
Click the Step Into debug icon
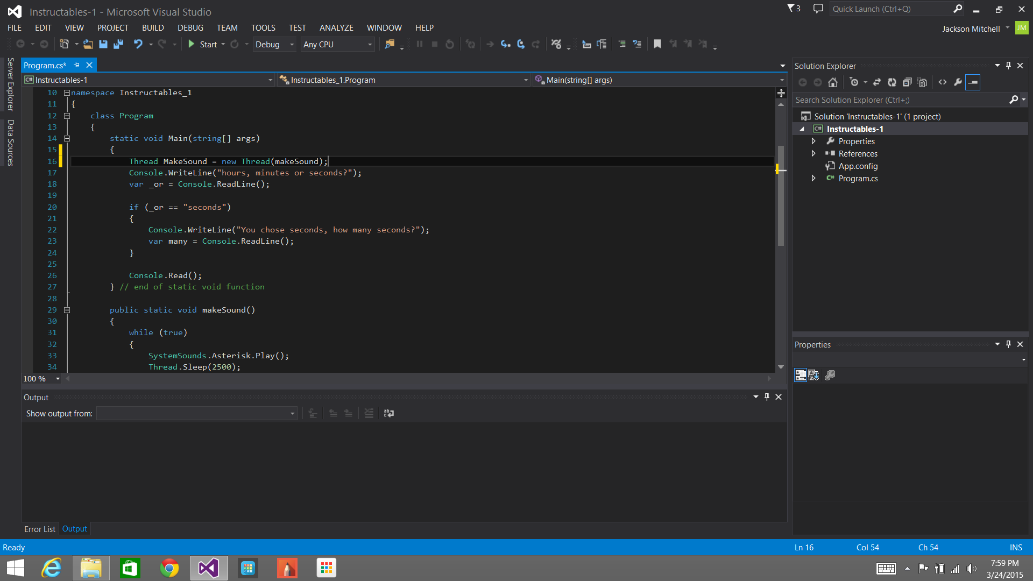(505, 44)
